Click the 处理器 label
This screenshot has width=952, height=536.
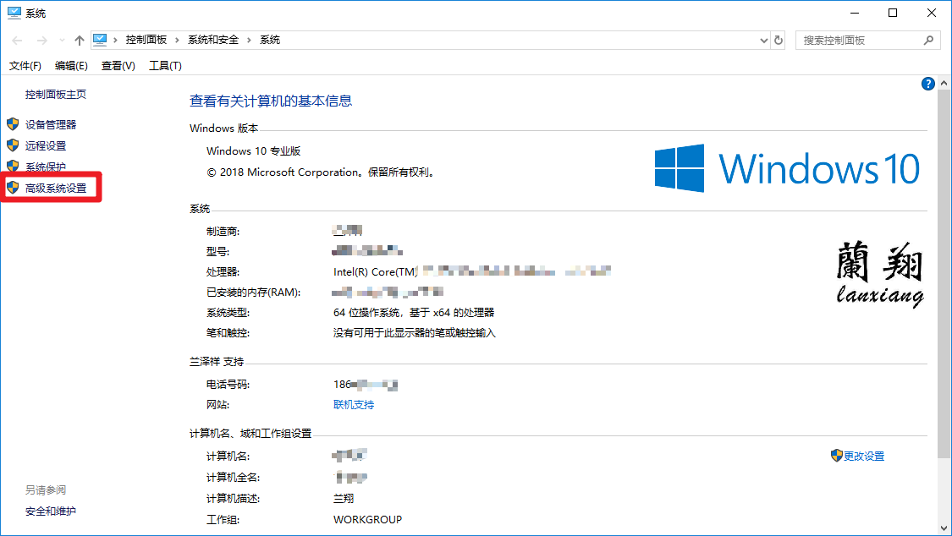[x=223, y=271]
